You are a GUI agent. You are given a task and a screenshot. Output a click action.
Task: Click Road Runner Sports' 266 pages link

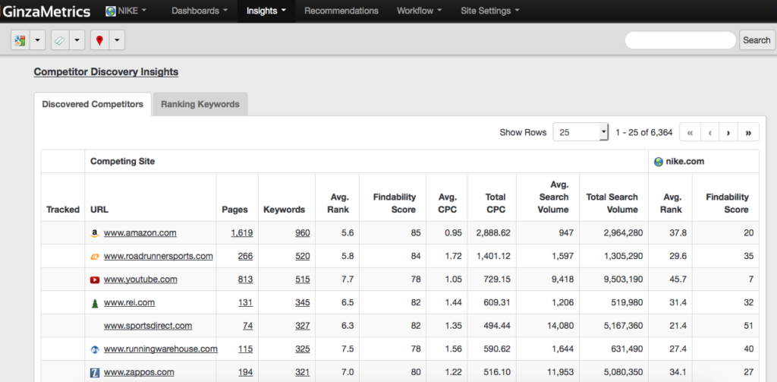tap(245, 256)
